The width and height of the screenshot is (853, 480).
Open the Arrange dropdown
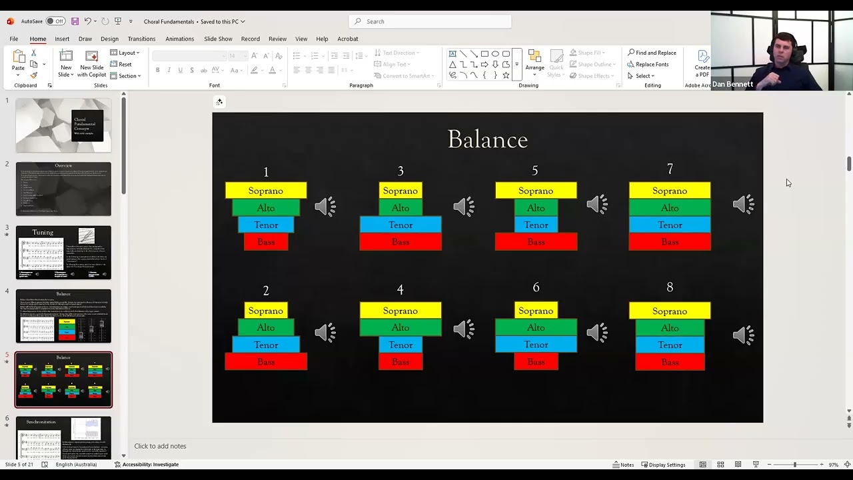534,63
